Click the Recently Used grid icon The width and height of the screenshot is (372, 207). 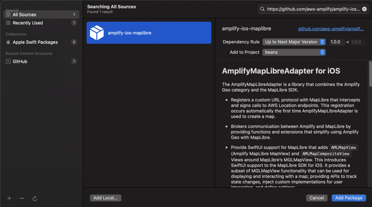click(x=8, y=23)
